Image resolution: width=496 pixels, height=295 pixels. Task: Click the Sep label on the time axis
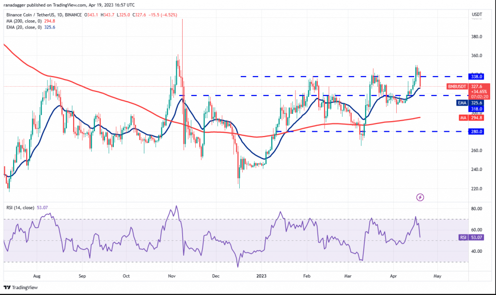point(82,276)
